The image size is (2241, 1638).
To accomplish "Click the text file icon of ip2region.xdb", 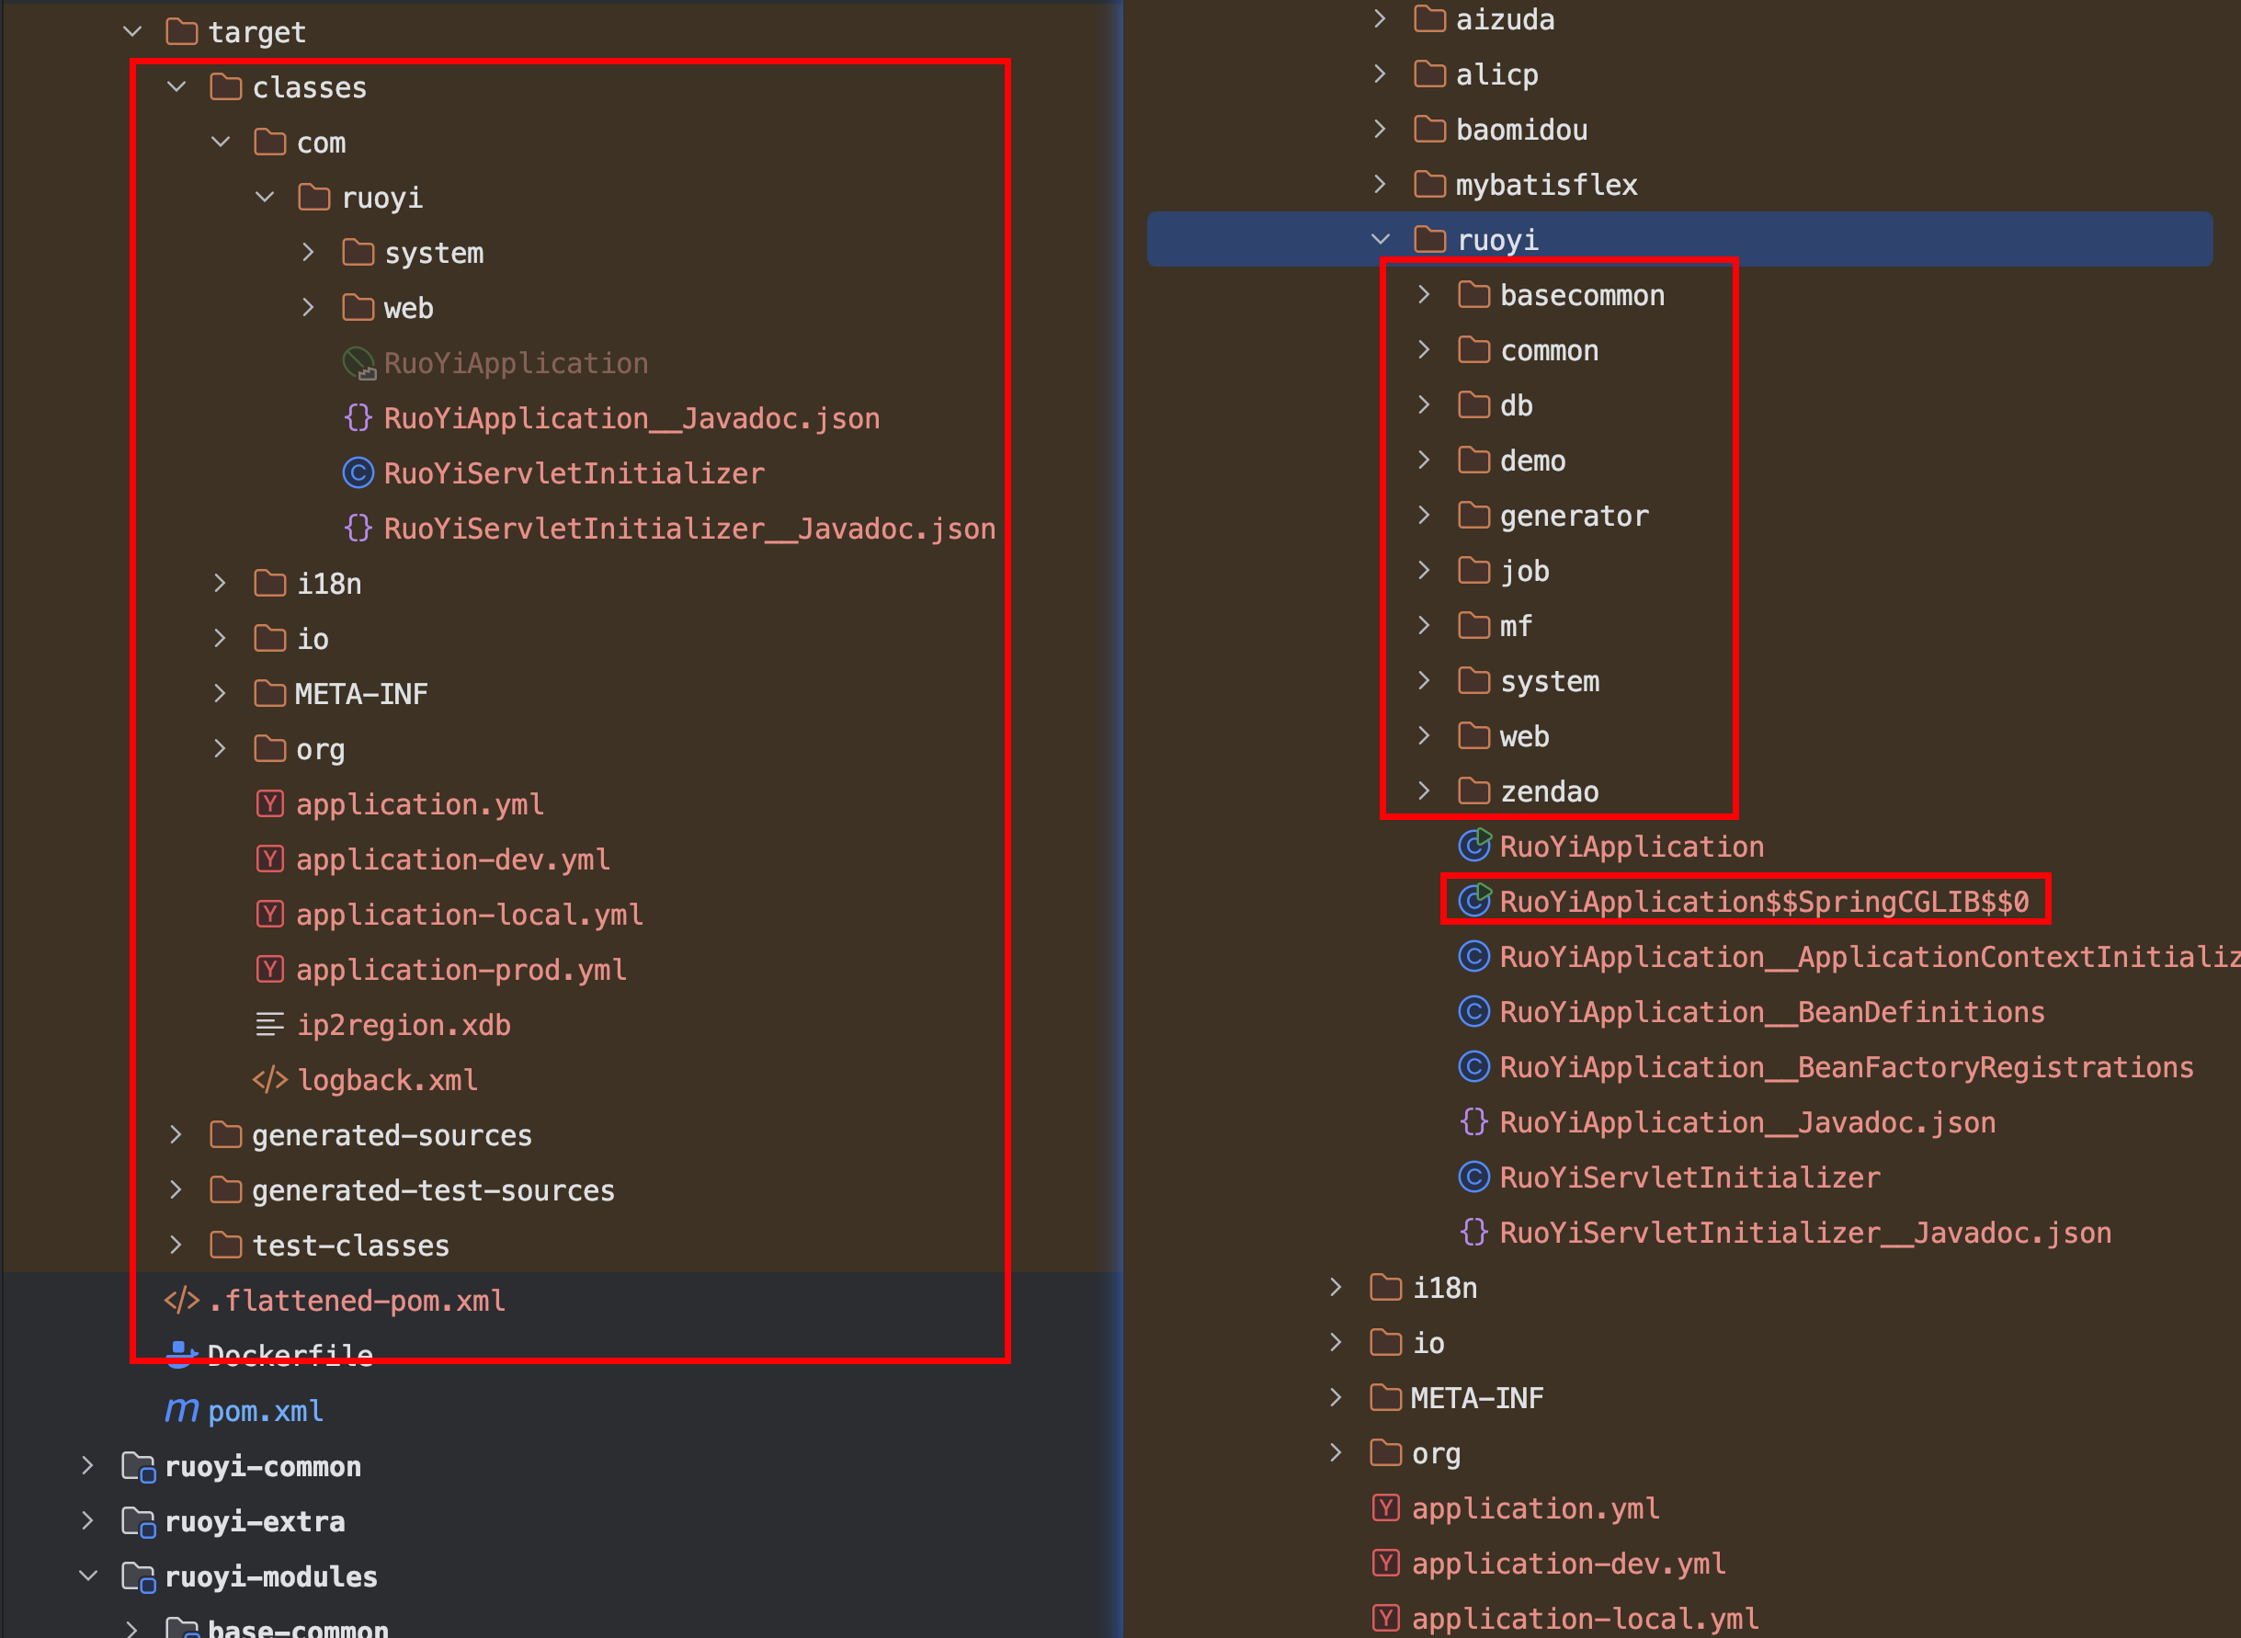I will point(269,1024).
